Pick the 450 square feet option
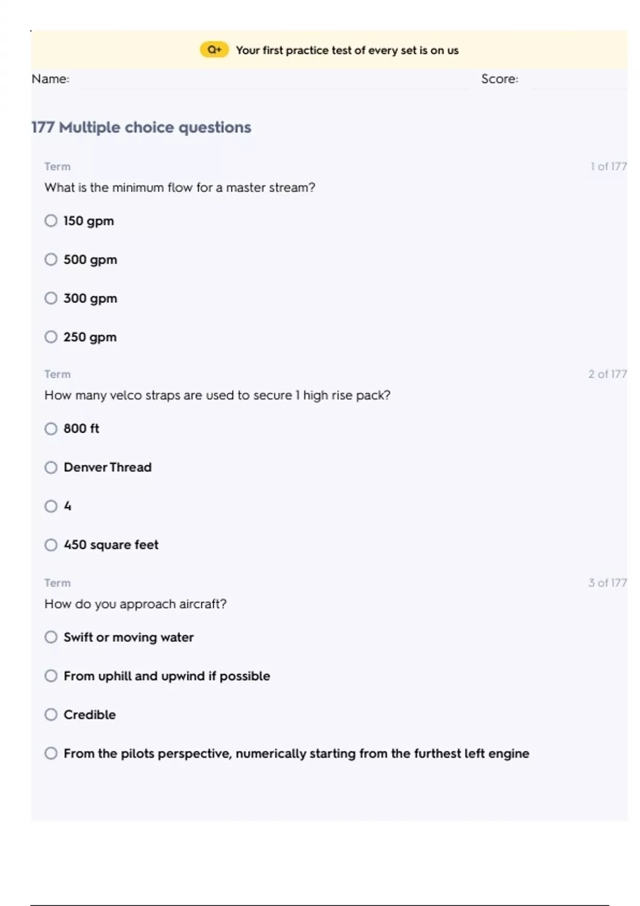 click(x=51, y=545)
